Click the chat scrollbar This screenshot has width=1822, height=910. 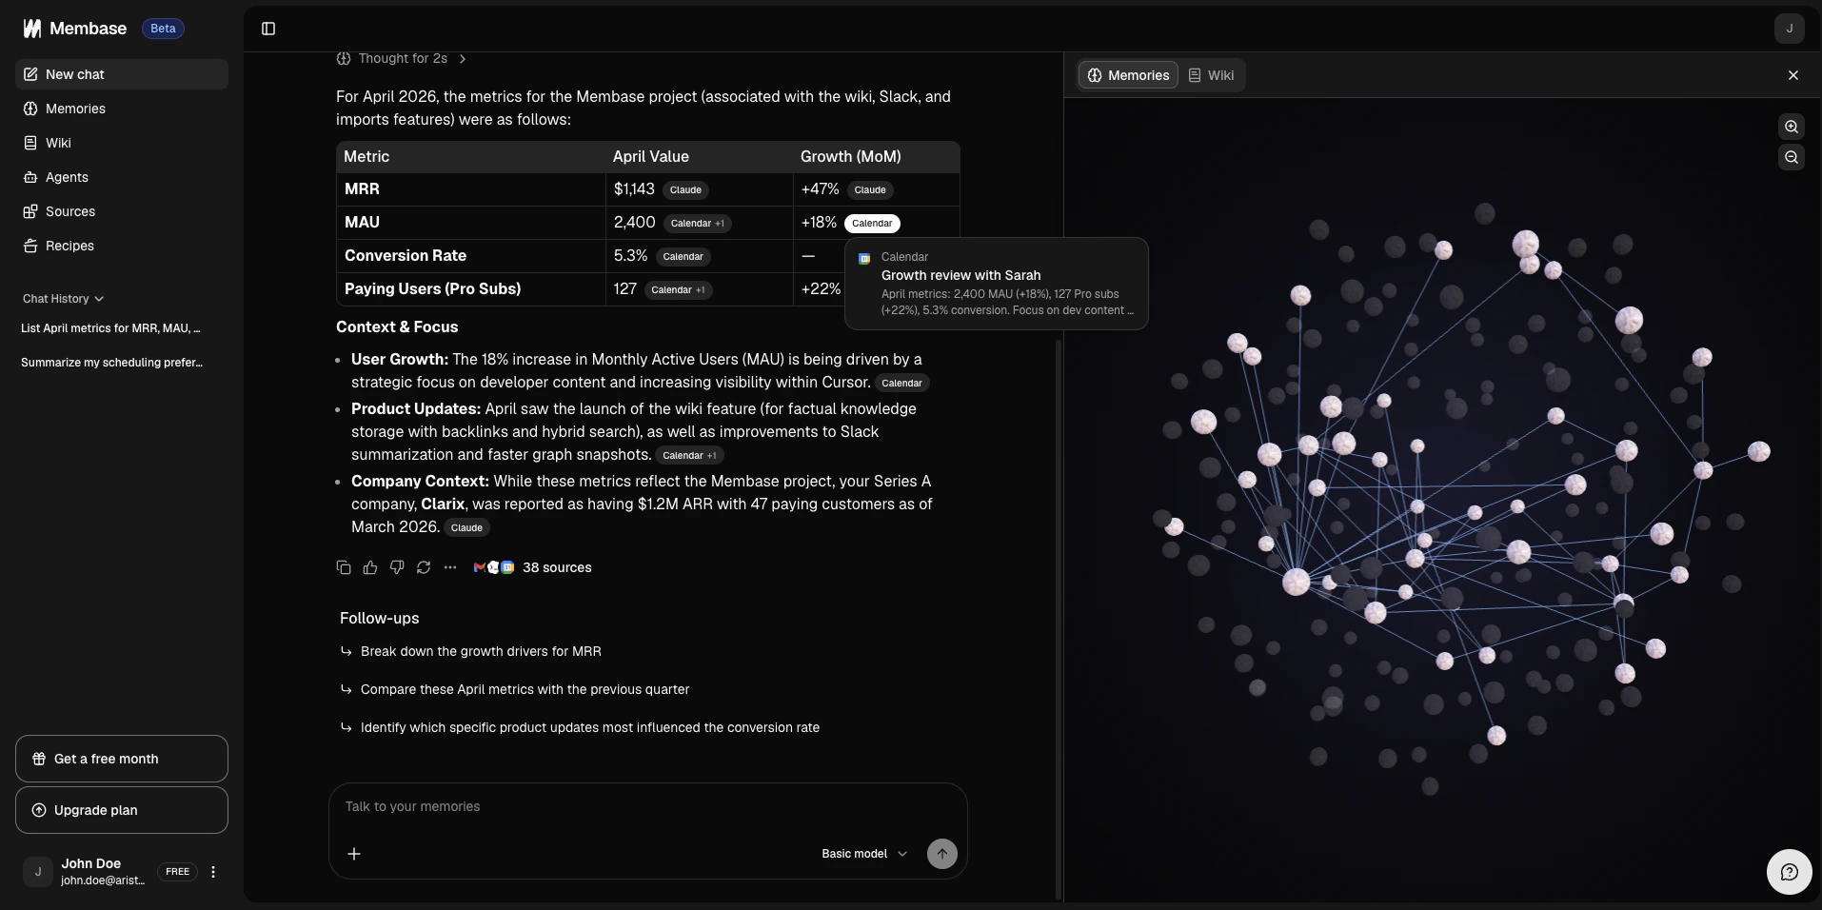tap(1058, 619)
